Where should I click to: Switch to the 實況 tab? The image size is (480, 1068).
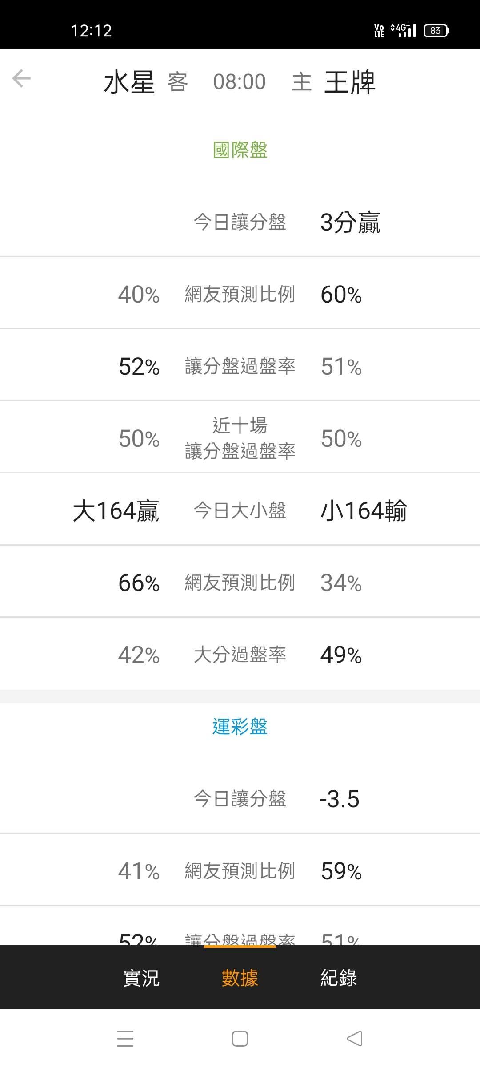pyautogui.click(x=141, y=978)
